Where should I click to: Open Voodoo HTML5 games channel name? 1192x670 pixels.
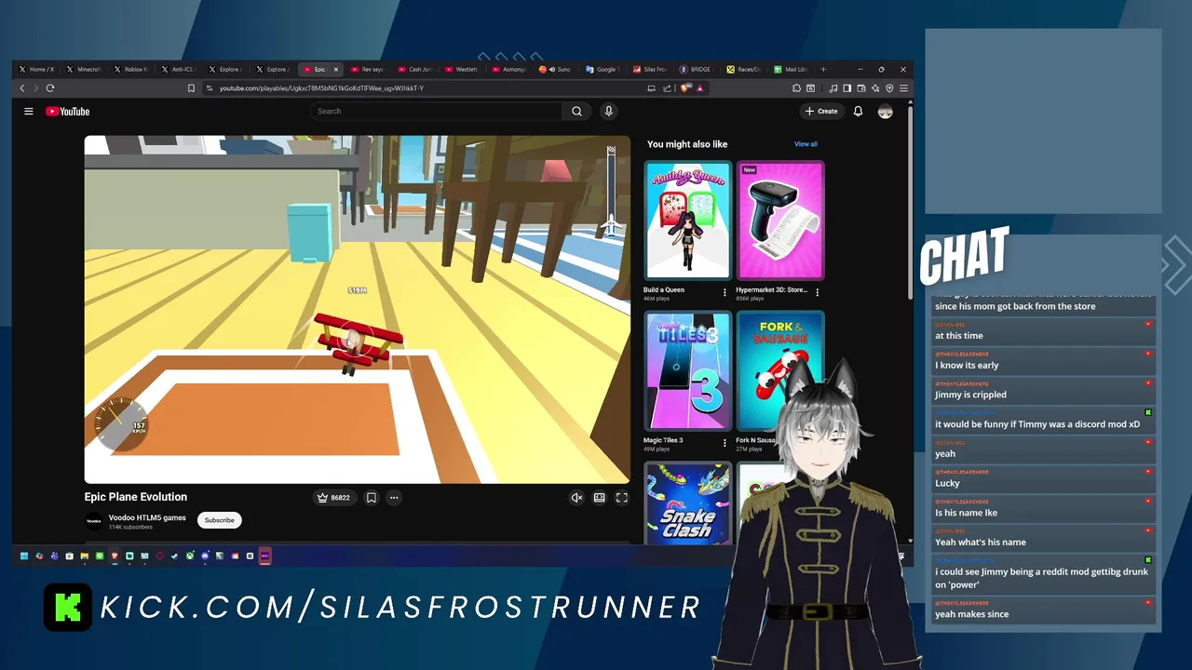pos(147,517)
